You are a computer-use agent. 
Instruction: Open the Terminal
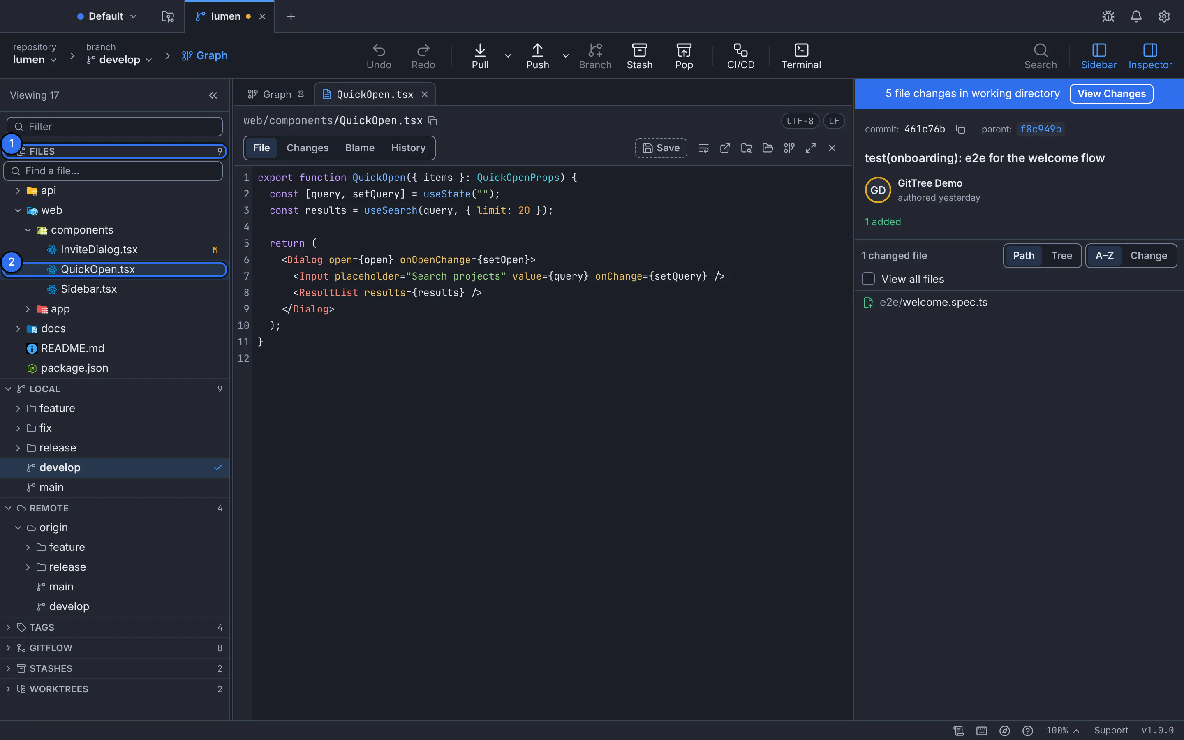[801, 56]
